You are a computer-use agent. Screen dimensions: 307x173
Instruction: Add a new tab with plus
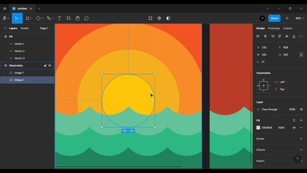click(x=39, y=9)
